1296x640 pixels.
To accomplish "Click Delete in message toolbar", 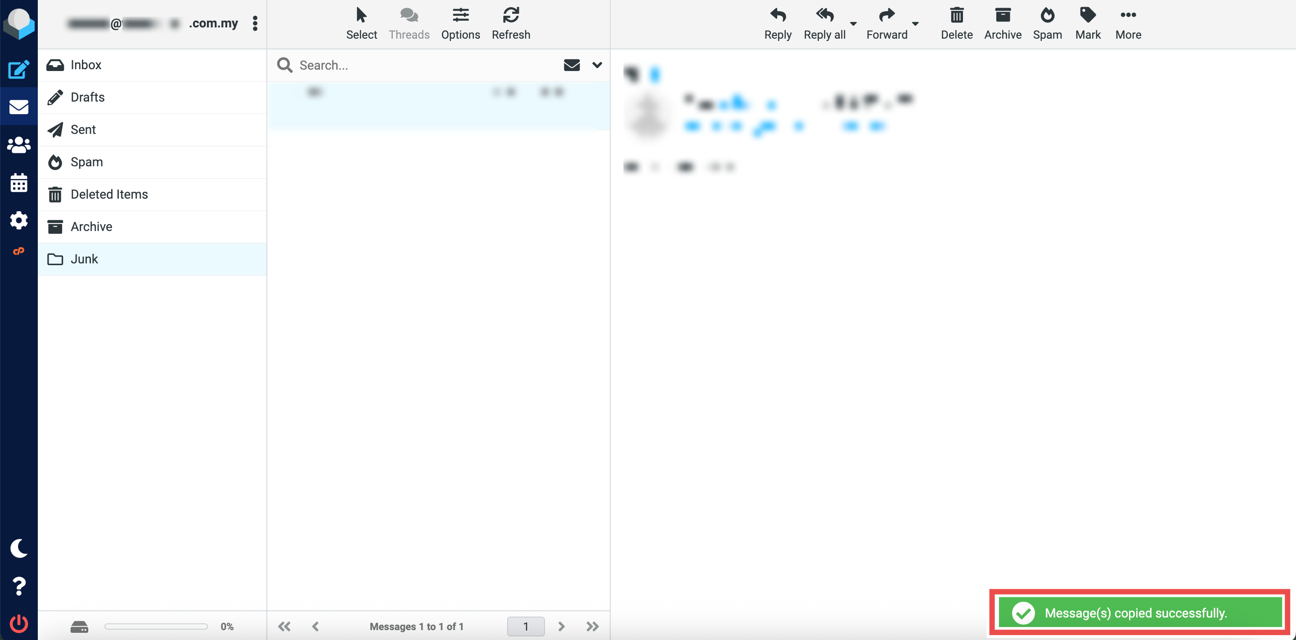I will pos(956,23).
